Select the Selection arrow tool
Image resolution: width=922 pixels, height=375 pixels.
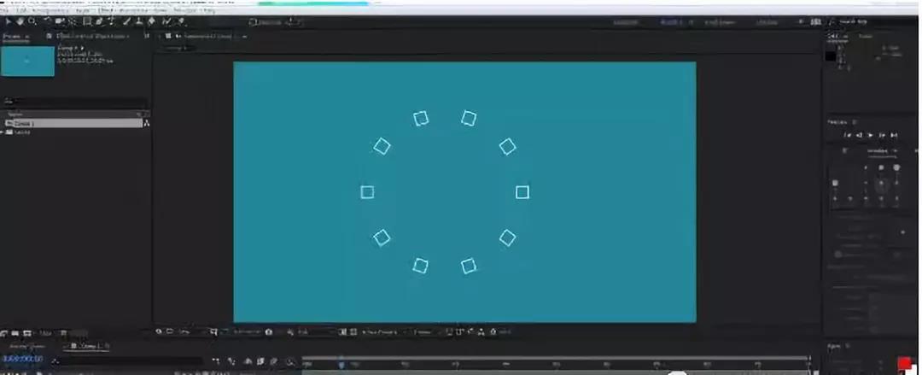(x=8, y=21)
